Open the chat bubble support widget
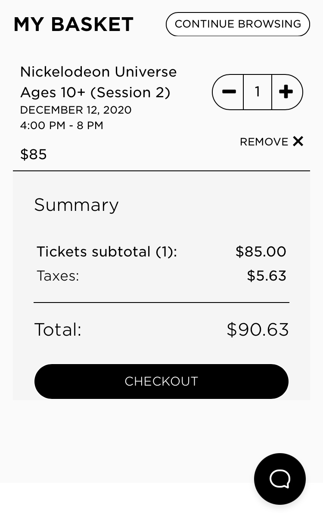323x522 pixels. (x=280, y=479)
